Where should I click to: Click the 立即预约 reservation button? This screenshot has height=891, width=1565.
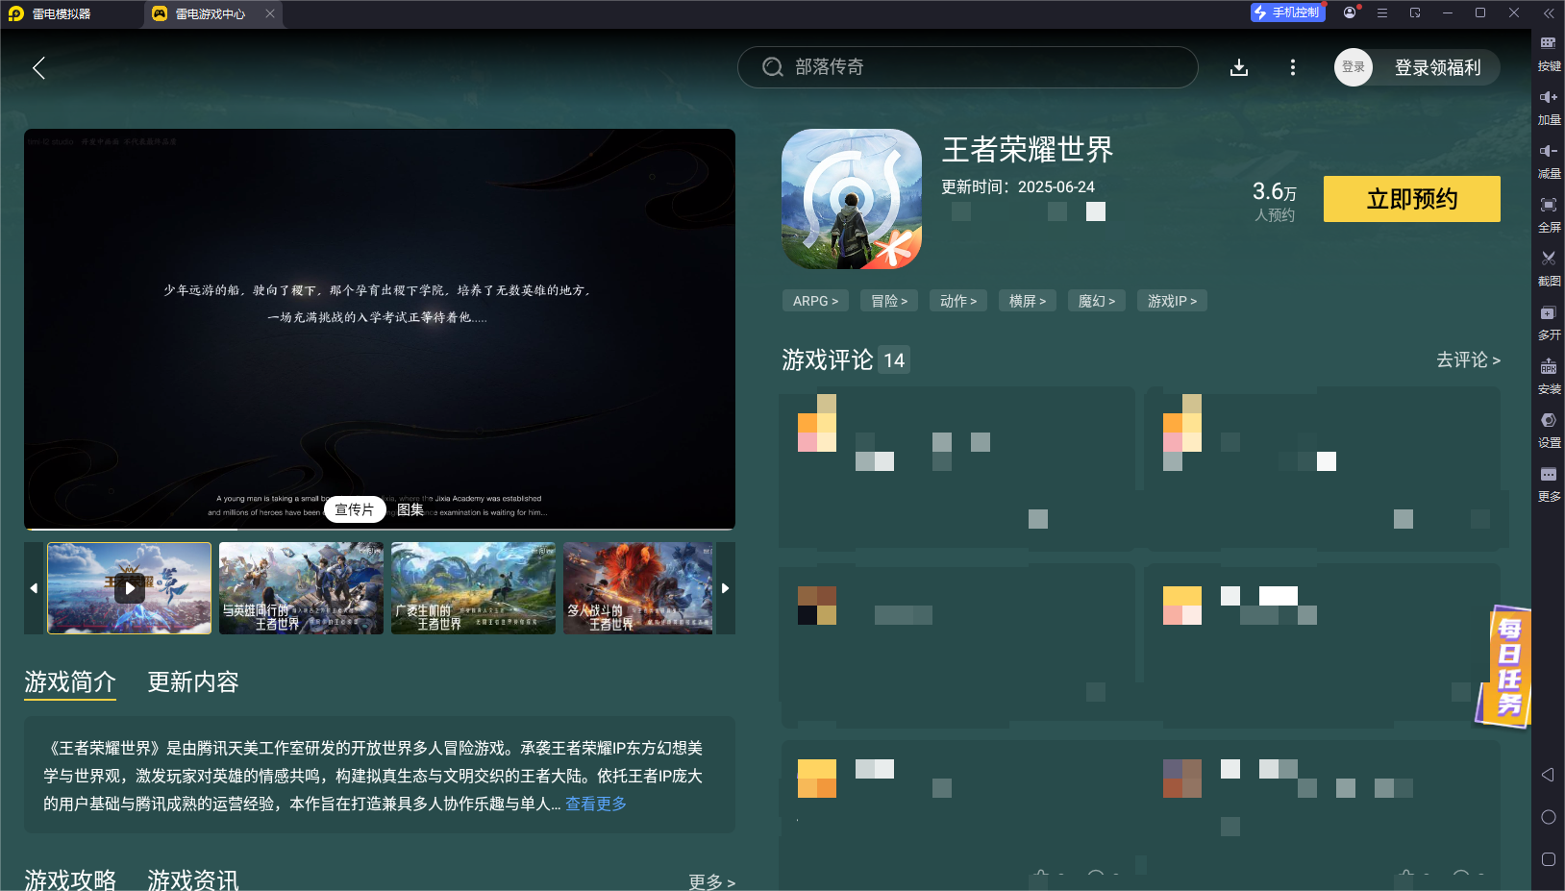click(1411, 199)
